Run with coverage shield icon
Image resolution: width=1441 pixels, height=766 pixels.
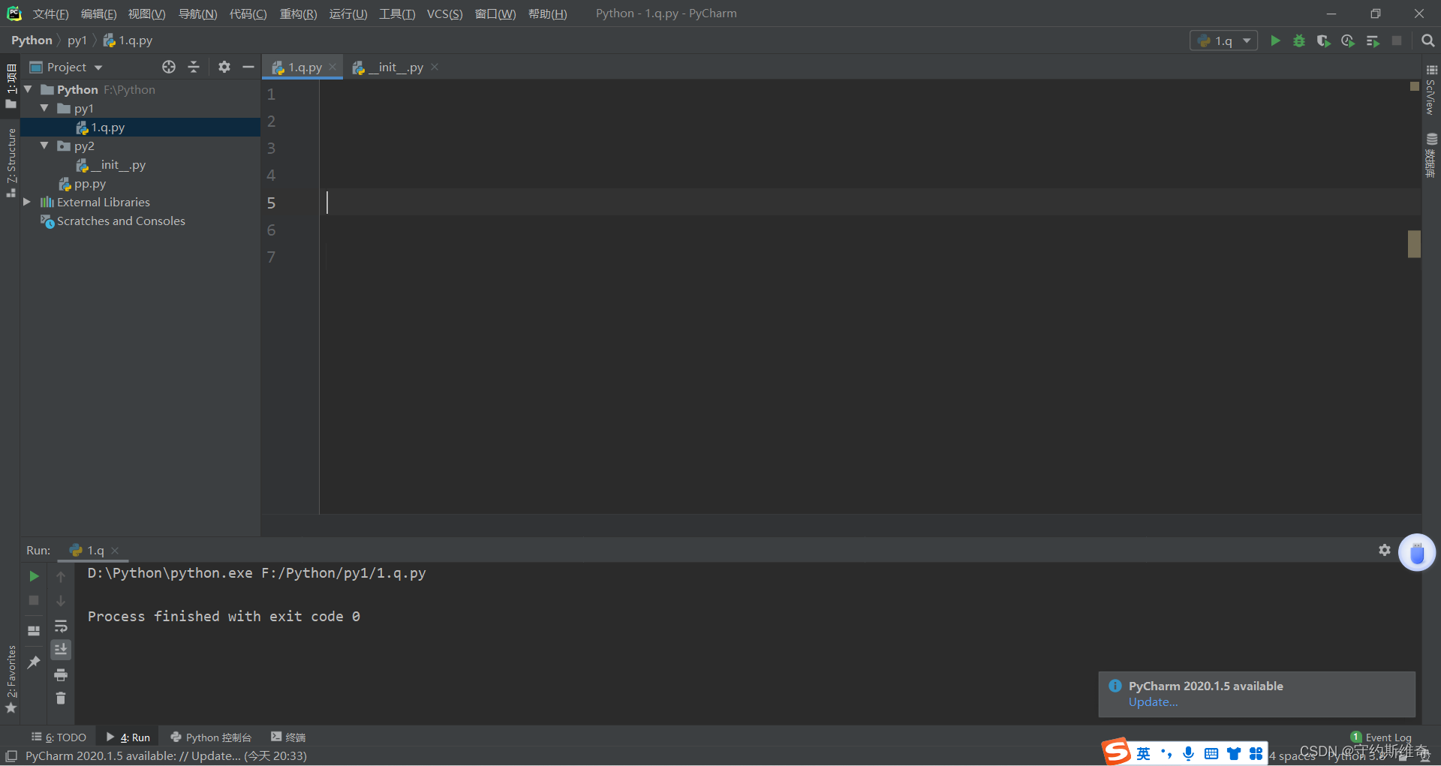coord(1323,41)
